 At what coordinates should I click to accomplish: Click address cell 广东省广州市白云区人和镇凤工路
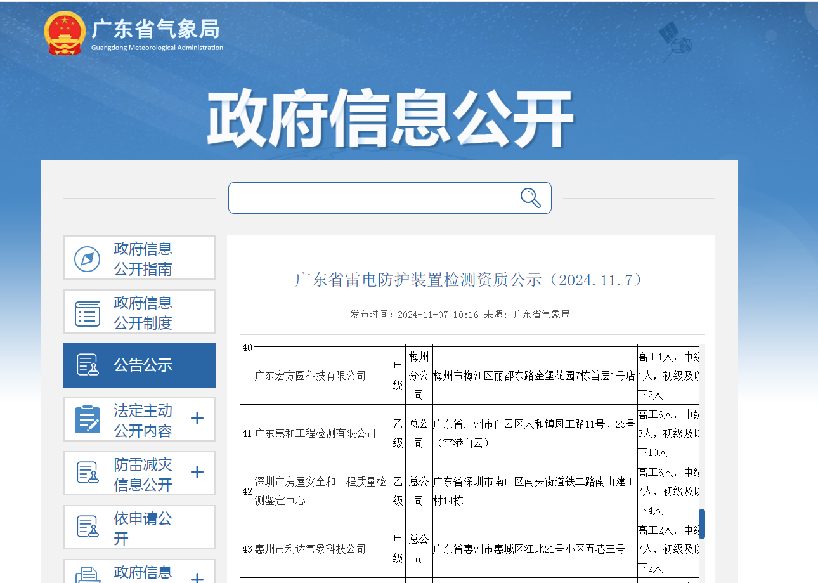pyautogui.click(x=535, y=433)
